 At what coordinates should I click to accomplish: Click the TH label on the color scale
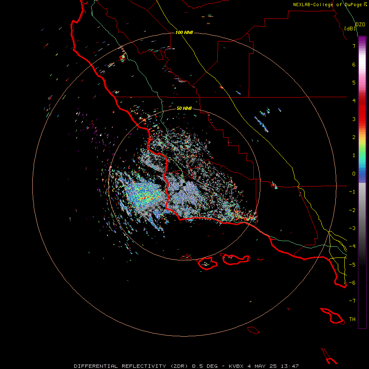[x=352, y=319]
